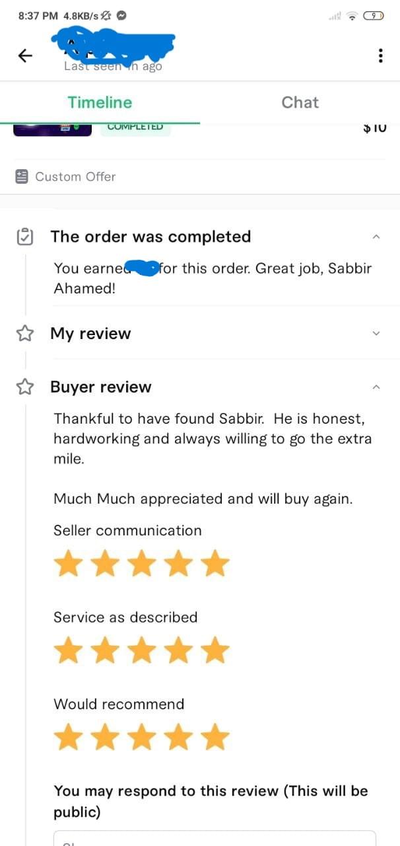Tap the Custom Offer calculator icon
This screenshot has width=400, height=846.
click(22, 176)
